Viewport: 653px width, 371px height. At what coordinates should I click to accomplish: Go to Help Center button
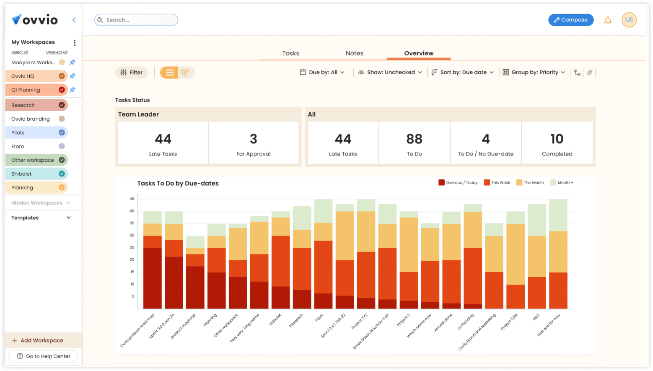coord(44,356)
